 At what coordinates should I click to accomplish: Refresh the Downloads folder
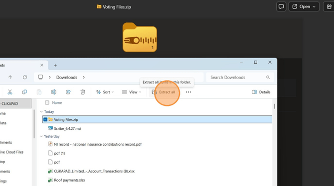click(25, 78)
